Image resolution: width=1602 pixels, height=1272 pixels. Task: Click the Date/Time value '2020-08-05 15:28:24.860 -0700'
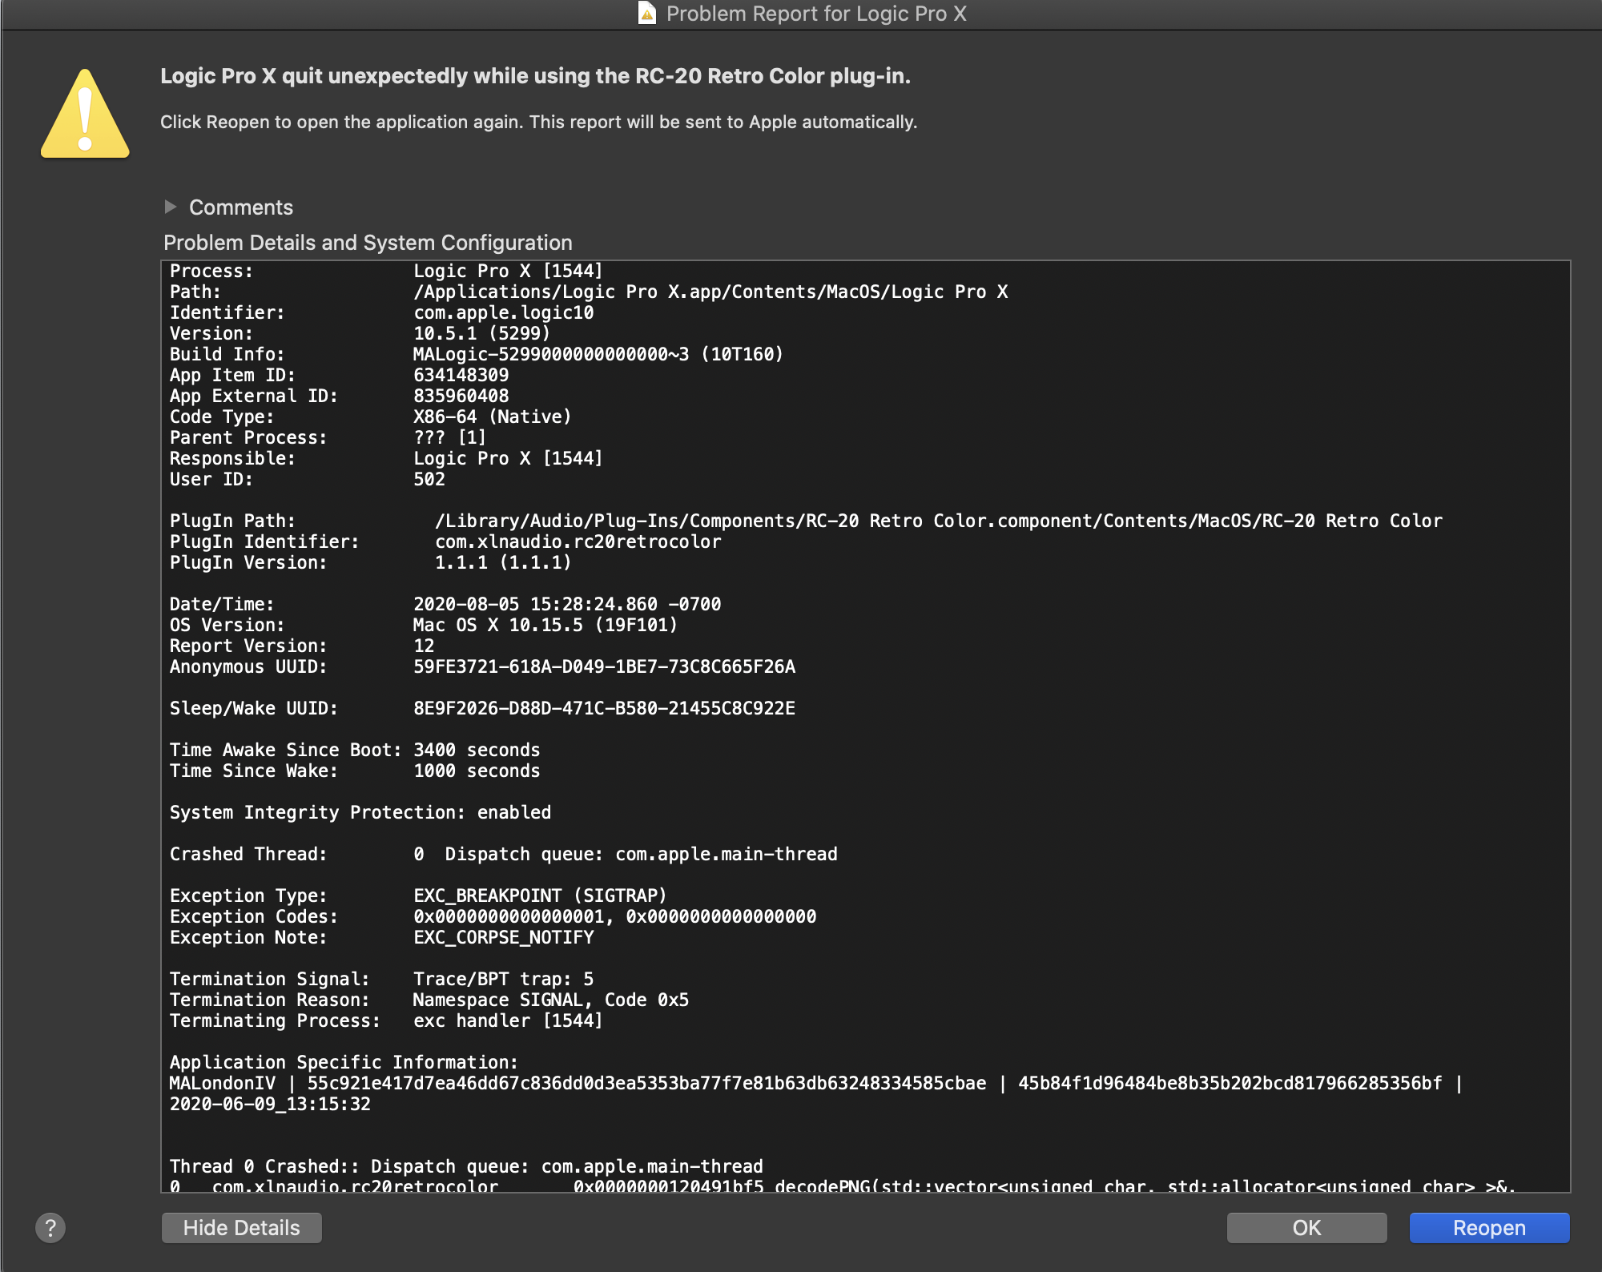[x=567, y=604]
